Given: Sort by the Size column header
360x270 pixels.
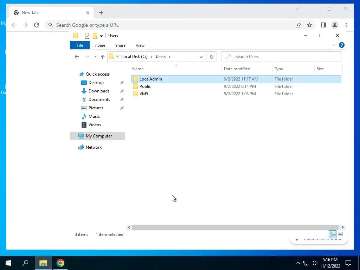Looking at the screenshot, I should [320, 69].
